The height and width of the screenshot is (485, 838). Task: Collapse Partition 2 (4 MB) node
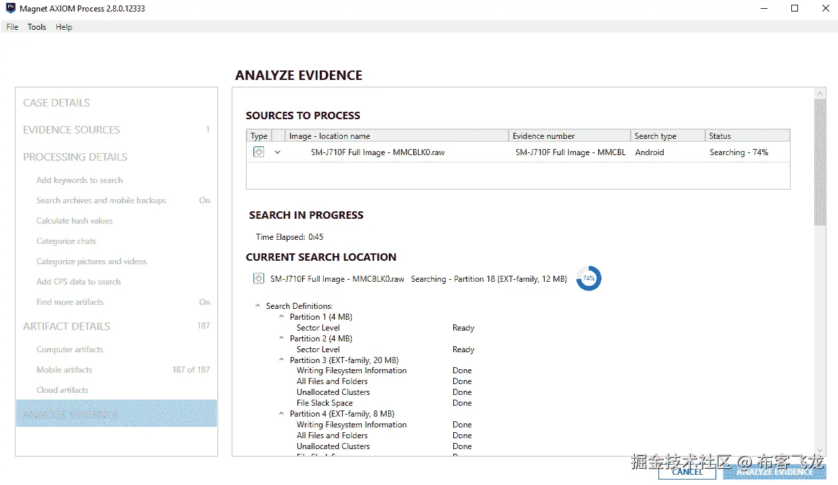[x=282, y=339]
